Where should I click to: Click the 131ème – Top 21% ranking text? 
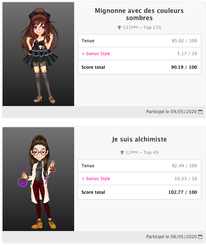pyautogui.click(x=142, y=28)
